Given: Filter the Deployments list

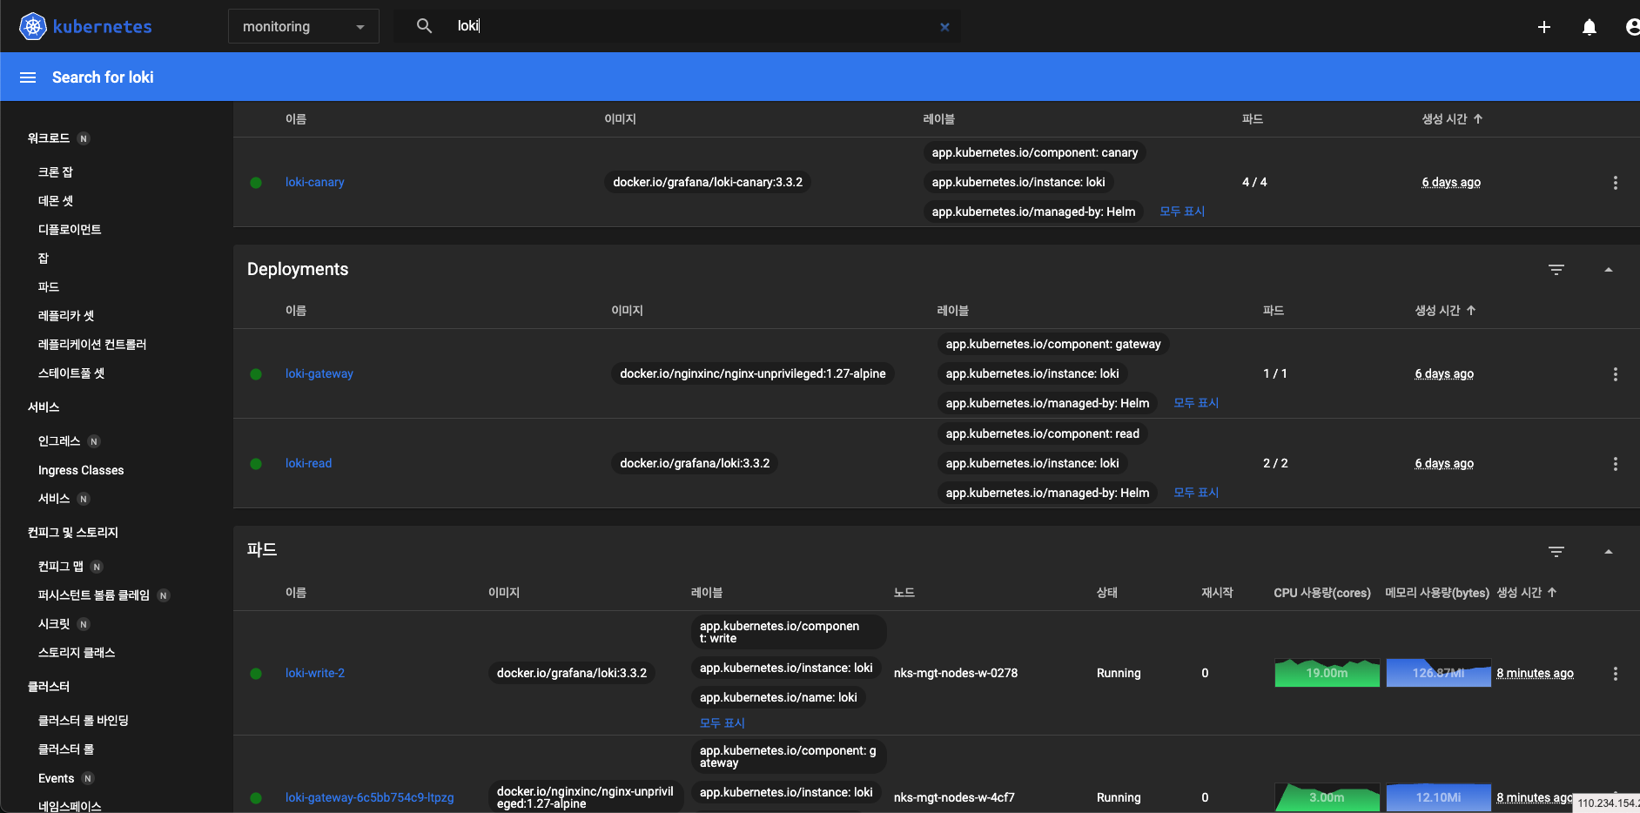Looking at the screenshot, I should (1556, 270).
